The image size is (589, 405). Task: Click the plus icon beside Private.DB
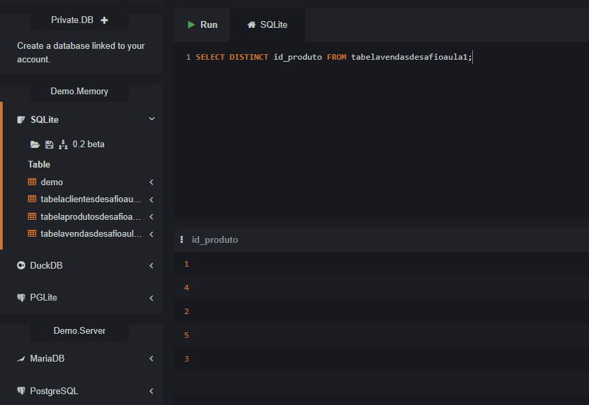pos(105,20)
